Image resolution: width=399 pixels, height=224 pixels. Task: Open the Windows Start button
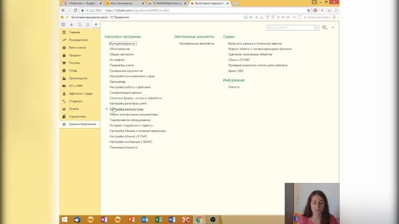(65, 220)
